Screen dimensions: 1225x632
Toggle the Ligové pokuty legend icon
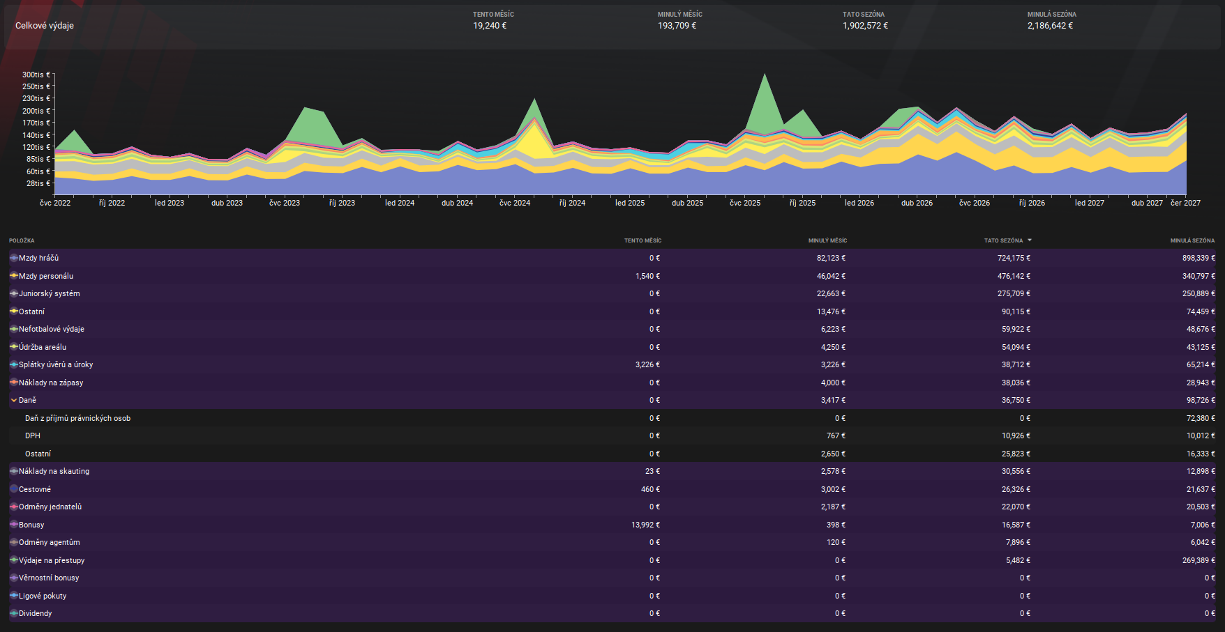14,596
